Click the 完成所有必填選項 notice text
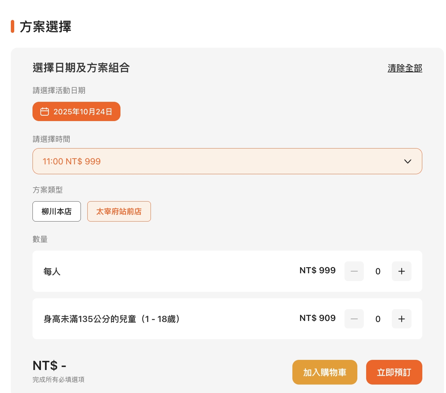 59,379
